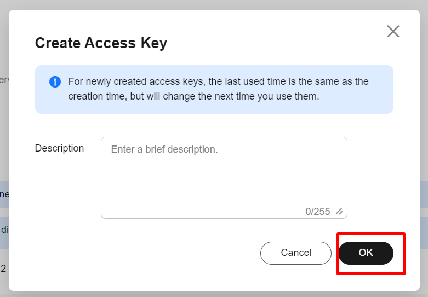Click the 'creation time' line in the notice
This screenshot has height=297, width=428.
pos(193,96)
